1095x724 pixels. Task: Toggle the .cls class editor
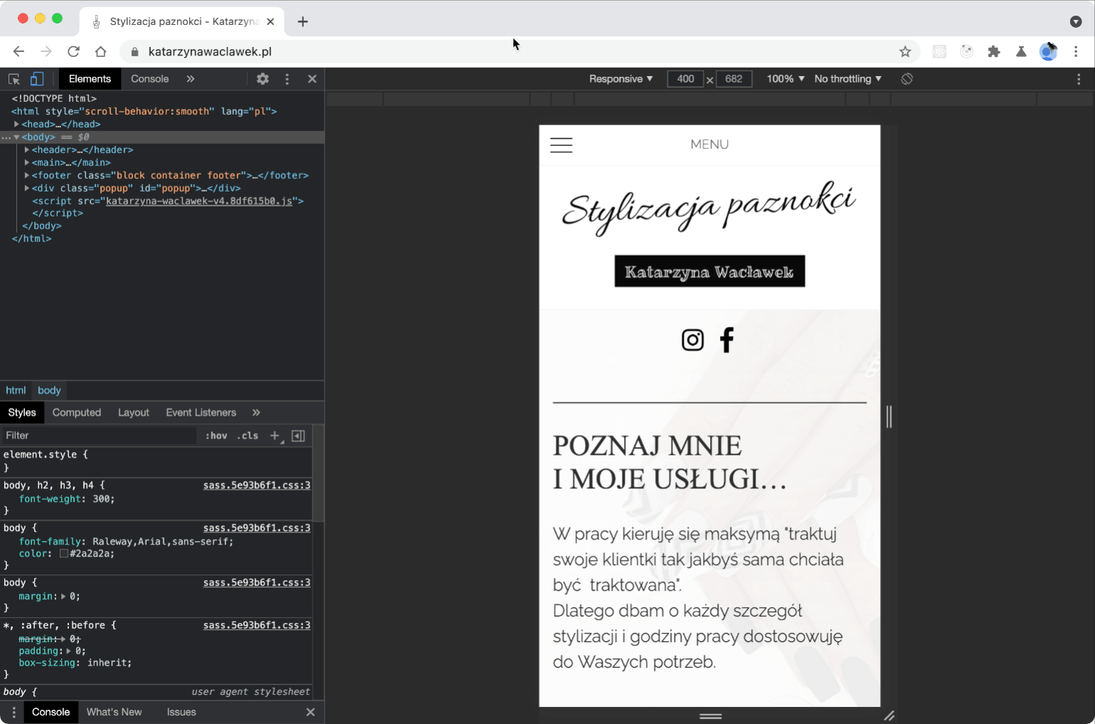248,435
